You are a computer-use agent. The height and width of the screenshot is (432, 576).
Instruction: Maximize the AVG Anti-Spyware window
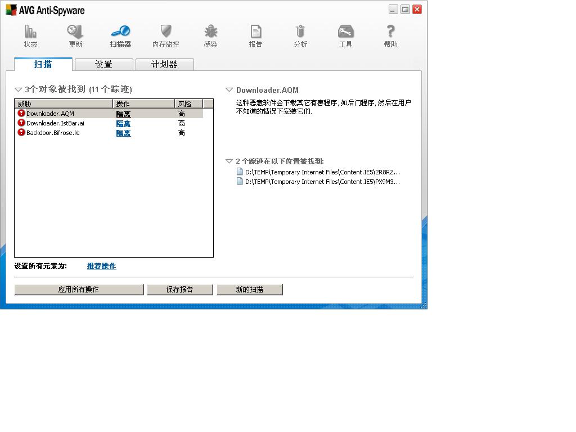pos(405,9)
